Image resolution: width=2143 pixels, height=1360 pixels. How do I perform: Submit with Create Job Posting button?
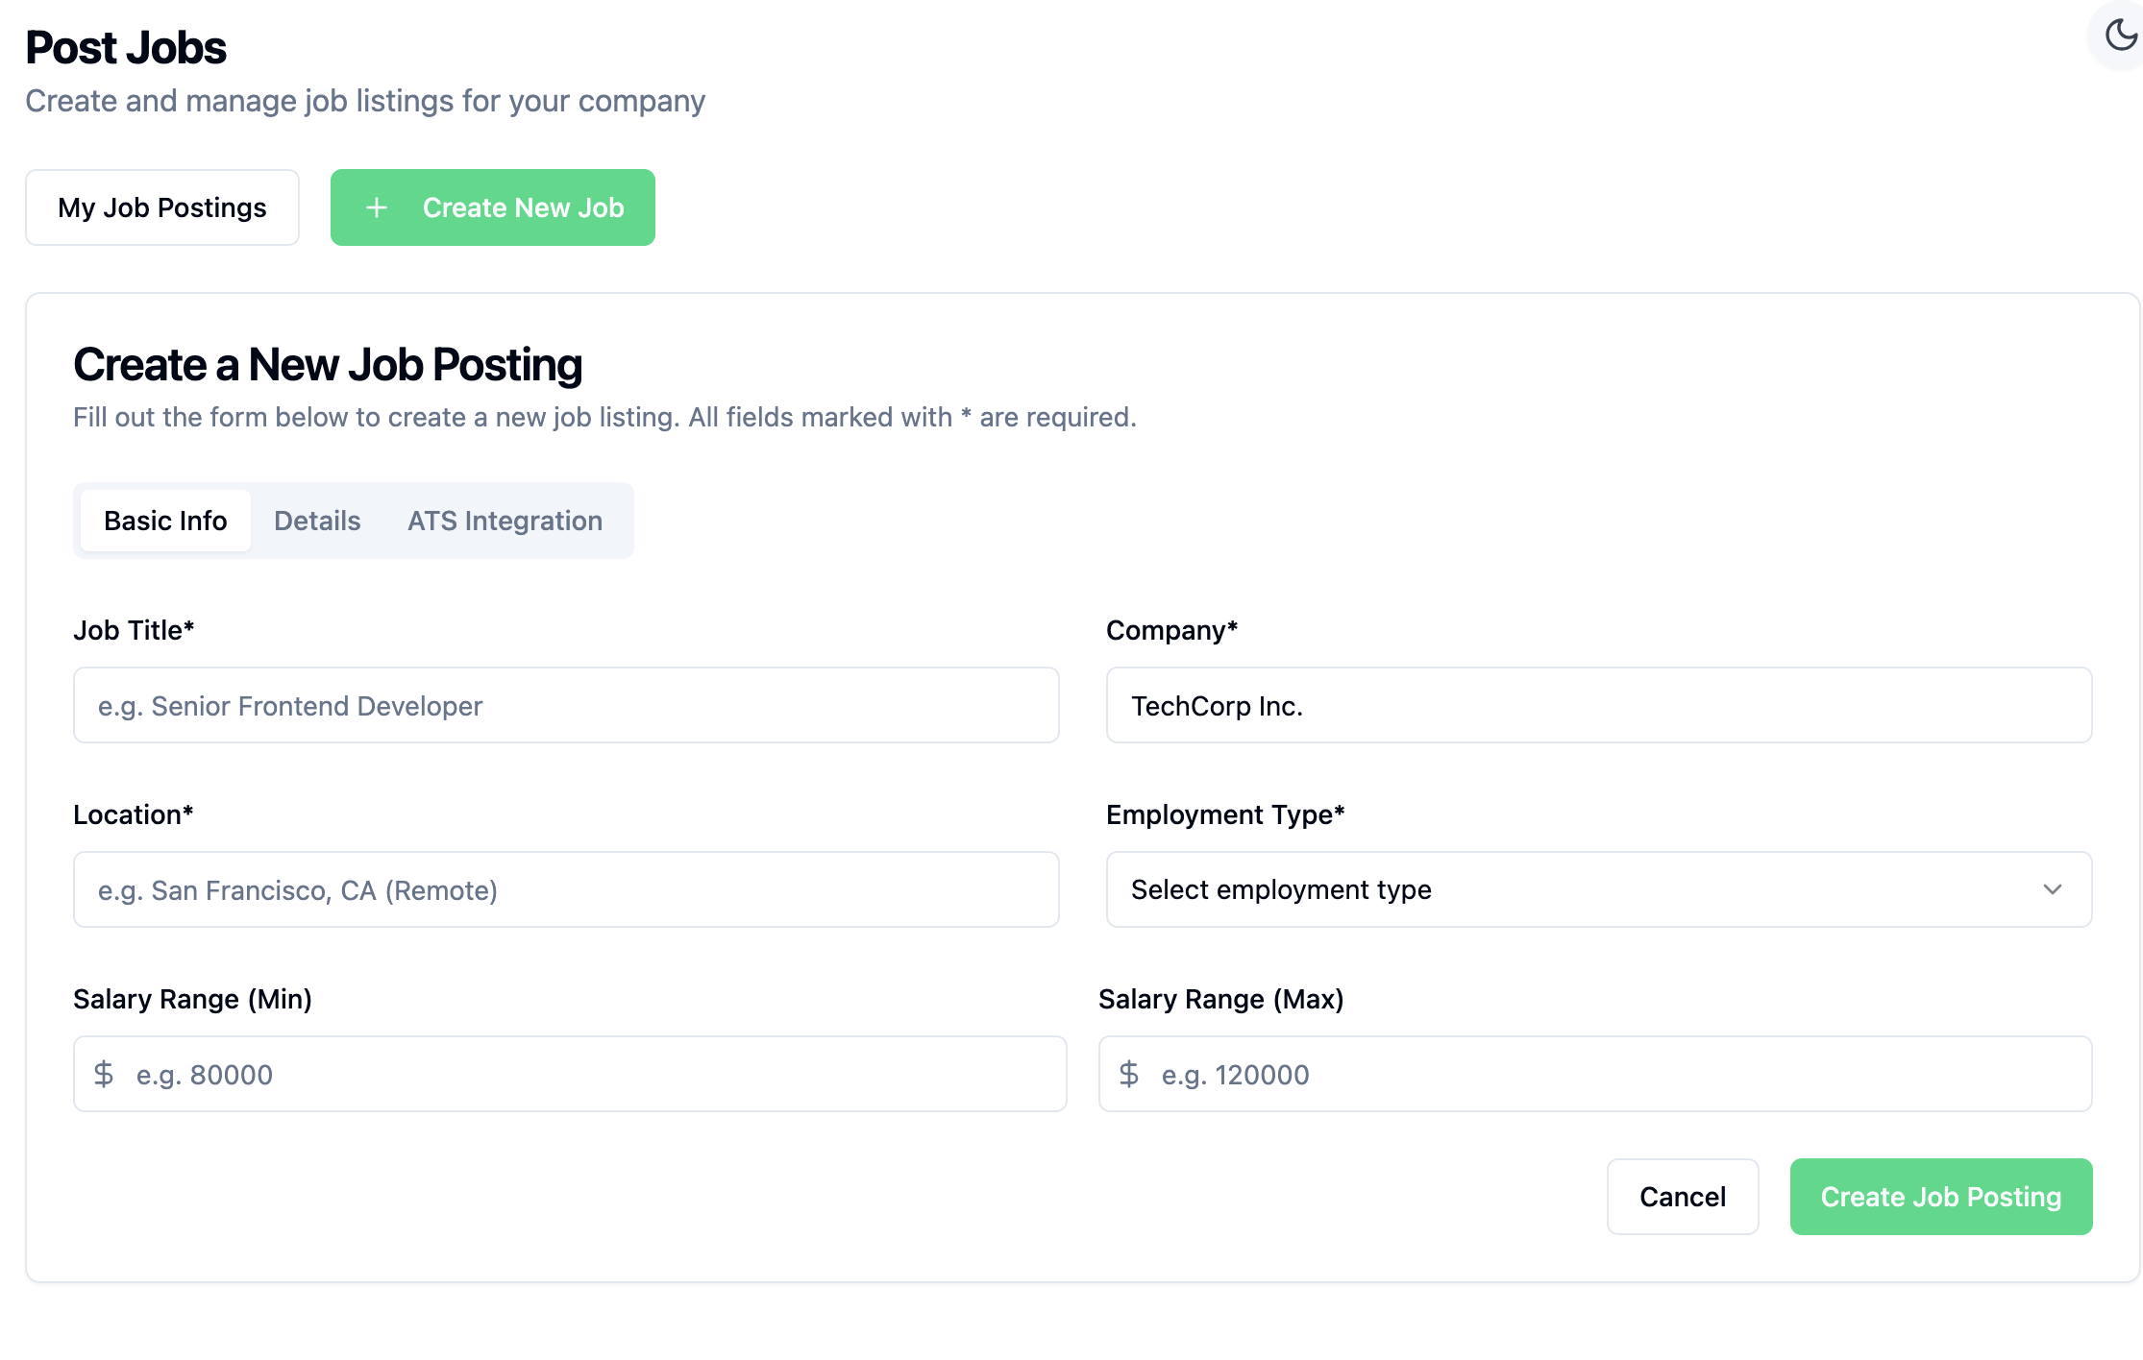[1940, 1197]
